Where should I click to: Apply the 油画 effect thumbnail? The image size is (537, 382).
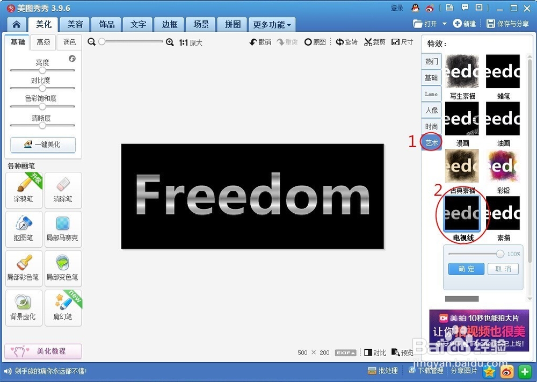click(x=503, y=119)
